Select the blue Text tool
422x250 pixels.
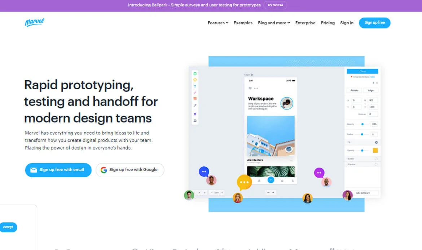coord(195,86)
